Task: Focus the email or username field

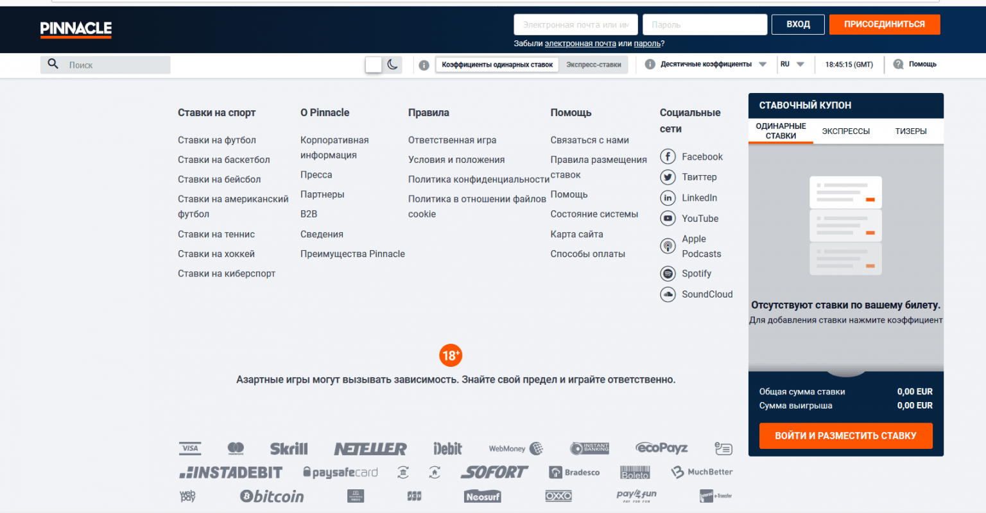Action: click(576, 24)
